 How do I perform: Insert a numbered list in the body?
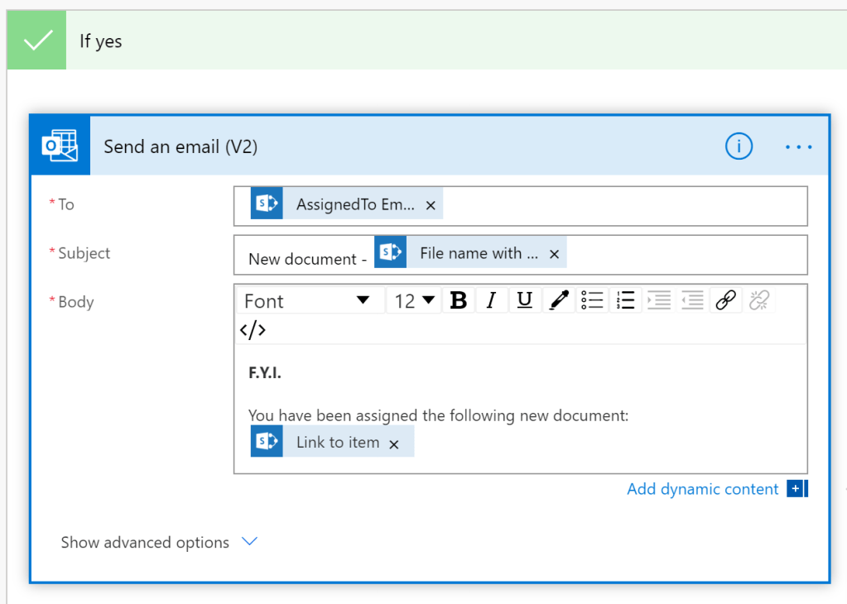pos(626,301)
